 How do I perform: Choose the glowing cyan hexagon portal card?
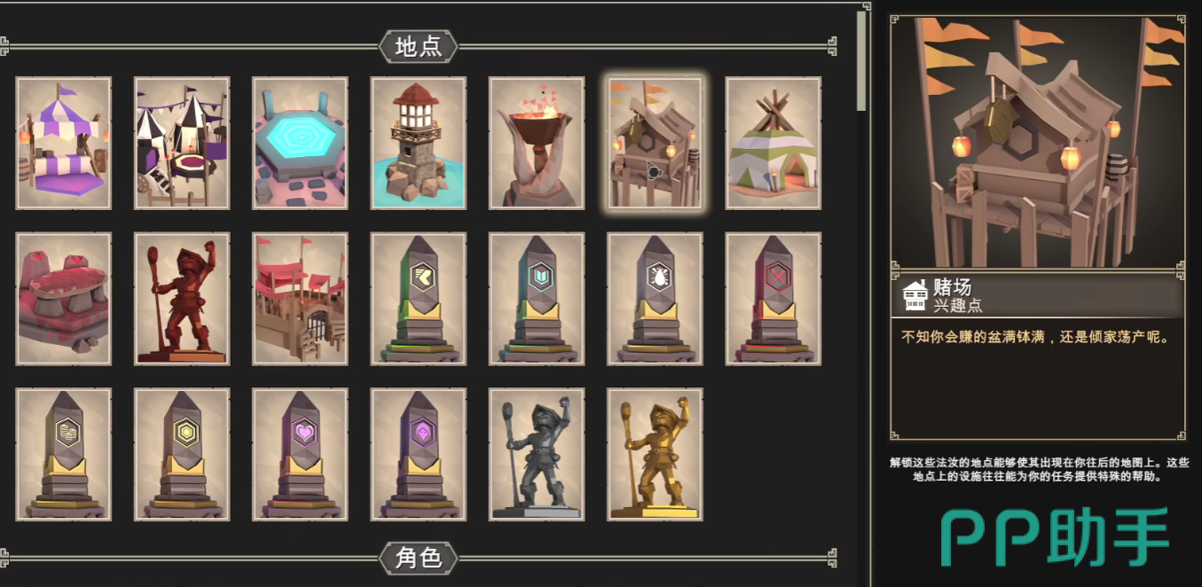click(300, 143)
